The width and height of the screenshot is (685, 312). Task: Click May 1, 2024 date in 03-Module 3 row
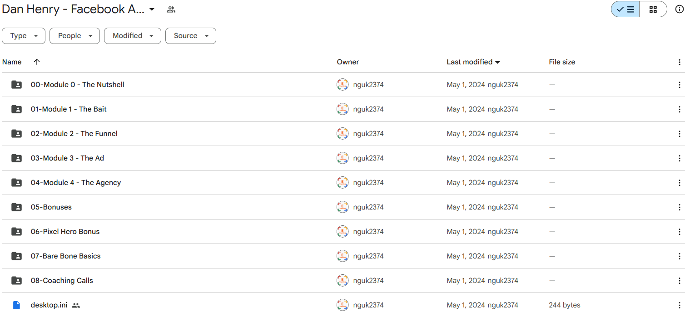466,158
